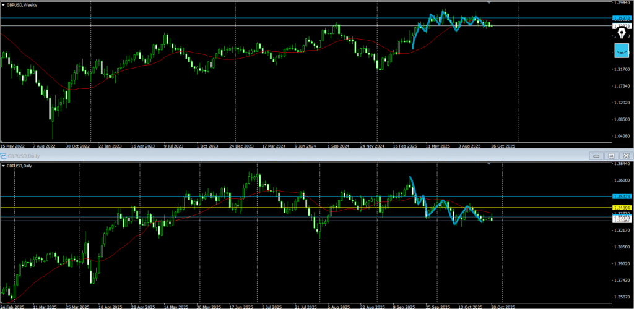Restore the GBPUSD,Daily chart window size
Viewport: 634px width, 309px height.
pos(611,156)
